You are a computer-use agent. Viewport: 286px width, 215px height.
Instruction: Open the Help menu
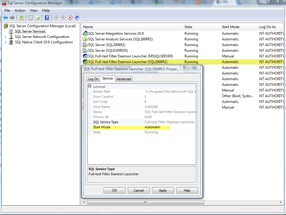pos(46,10)
